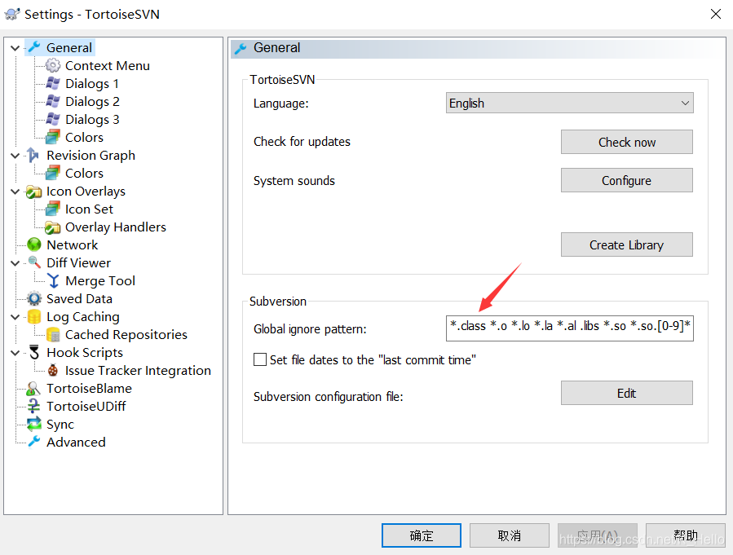This screenshot has width=733, height=555.
Task: Open the Merge Tool settings page
Action: 100,281
